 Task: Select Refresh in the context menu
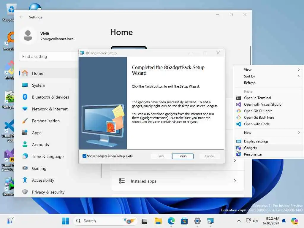pyautogui.click(x=268, y=83)
